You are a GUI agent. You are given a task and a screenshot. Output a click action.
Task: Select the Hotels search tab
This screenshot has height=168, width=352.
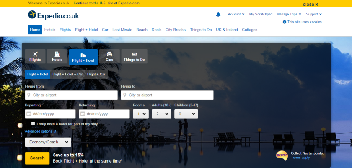coord(57,56)
